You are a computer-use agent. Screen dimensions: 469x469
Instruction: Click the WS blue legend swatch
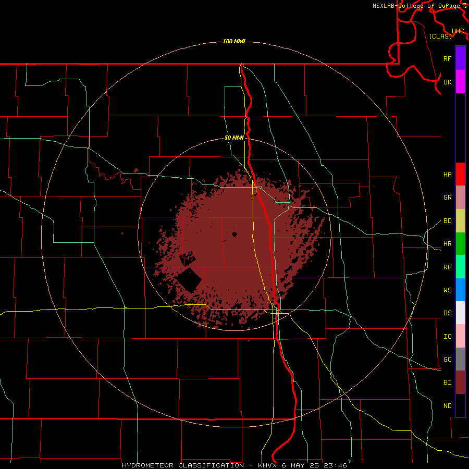tap(460, 290)
